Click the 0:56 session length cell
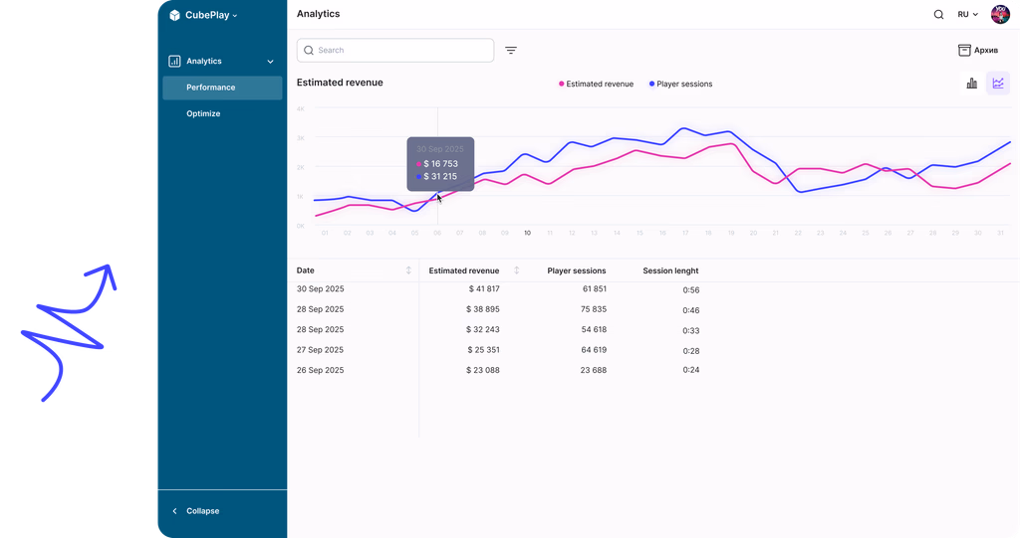The image size is (1020, 538). [691, 290]
